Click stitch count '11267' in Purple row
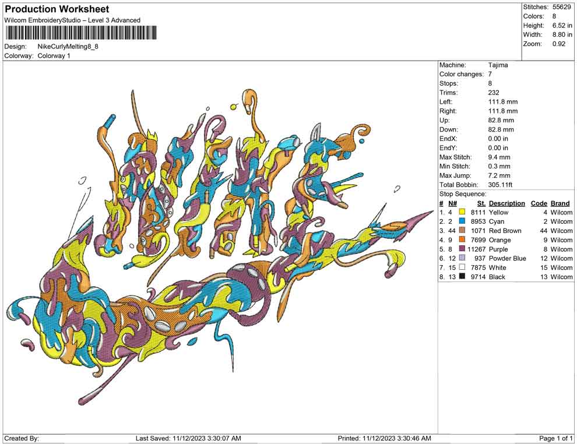The width and height of the screenshot is (577, 444). coord(477,249)
